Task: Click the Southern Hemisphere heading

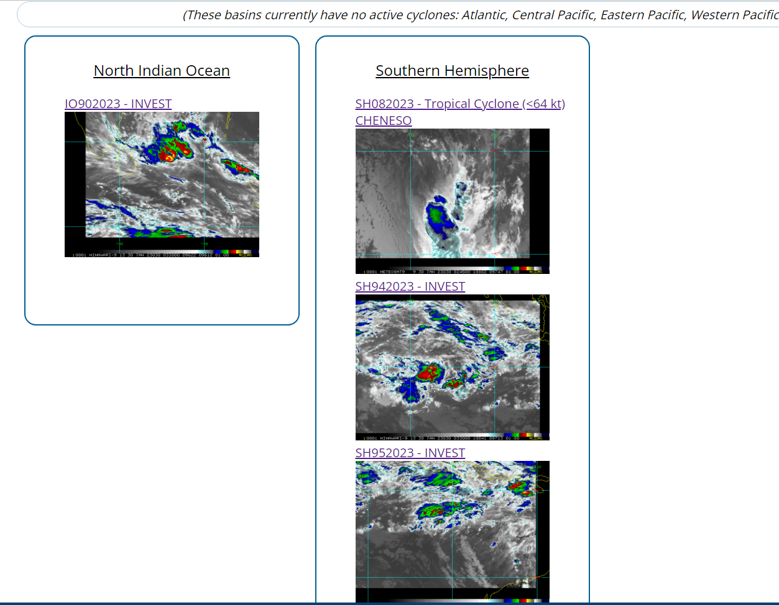Action: click(453, 71)
